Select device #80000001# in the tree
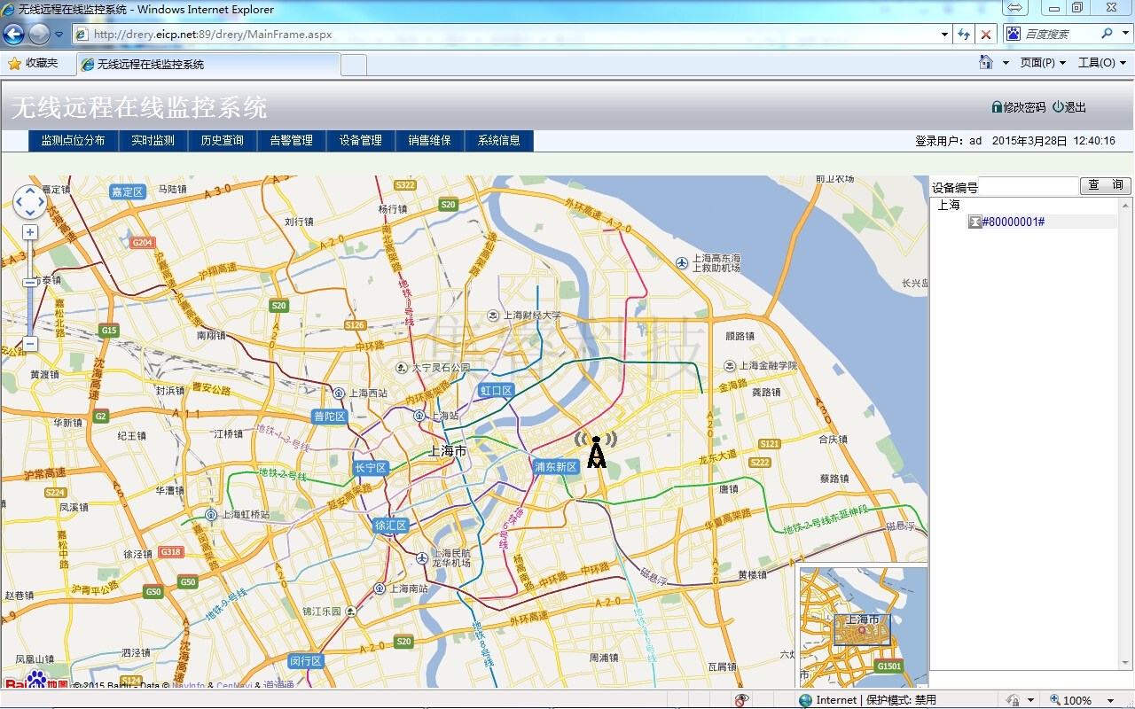 click(1013, 222)
